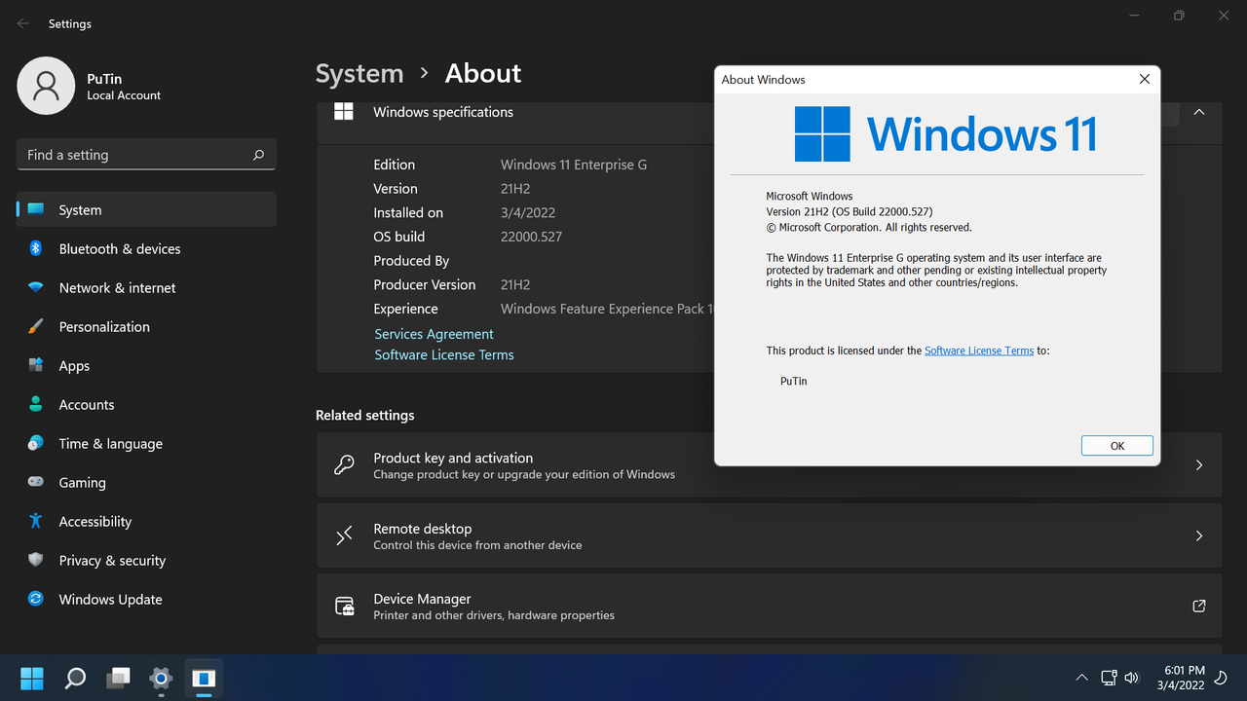Open Time & language settings
Screen dimensions: 1247x701
coord(146,443)
